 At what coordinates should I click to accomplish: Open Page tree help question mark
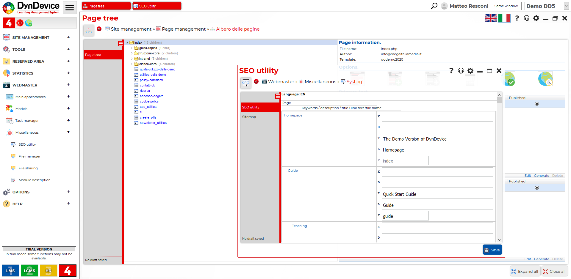click(x=517, y=18)
